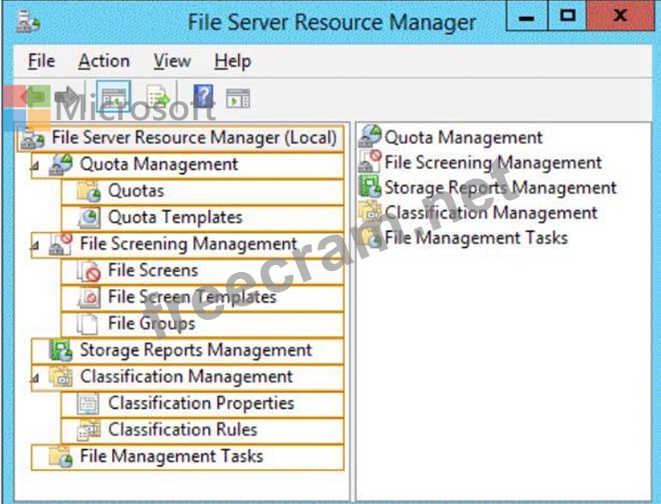
Task: Collapse the Classification Management tree node
Action: pyautogui.click(x=36, y=379)
